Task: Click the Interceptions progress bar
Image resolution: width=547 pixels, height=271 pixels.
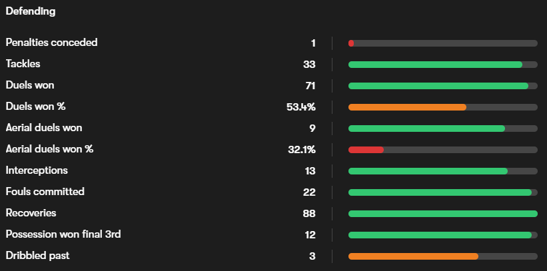Action: pyautogui.click(x=428, y=171)
